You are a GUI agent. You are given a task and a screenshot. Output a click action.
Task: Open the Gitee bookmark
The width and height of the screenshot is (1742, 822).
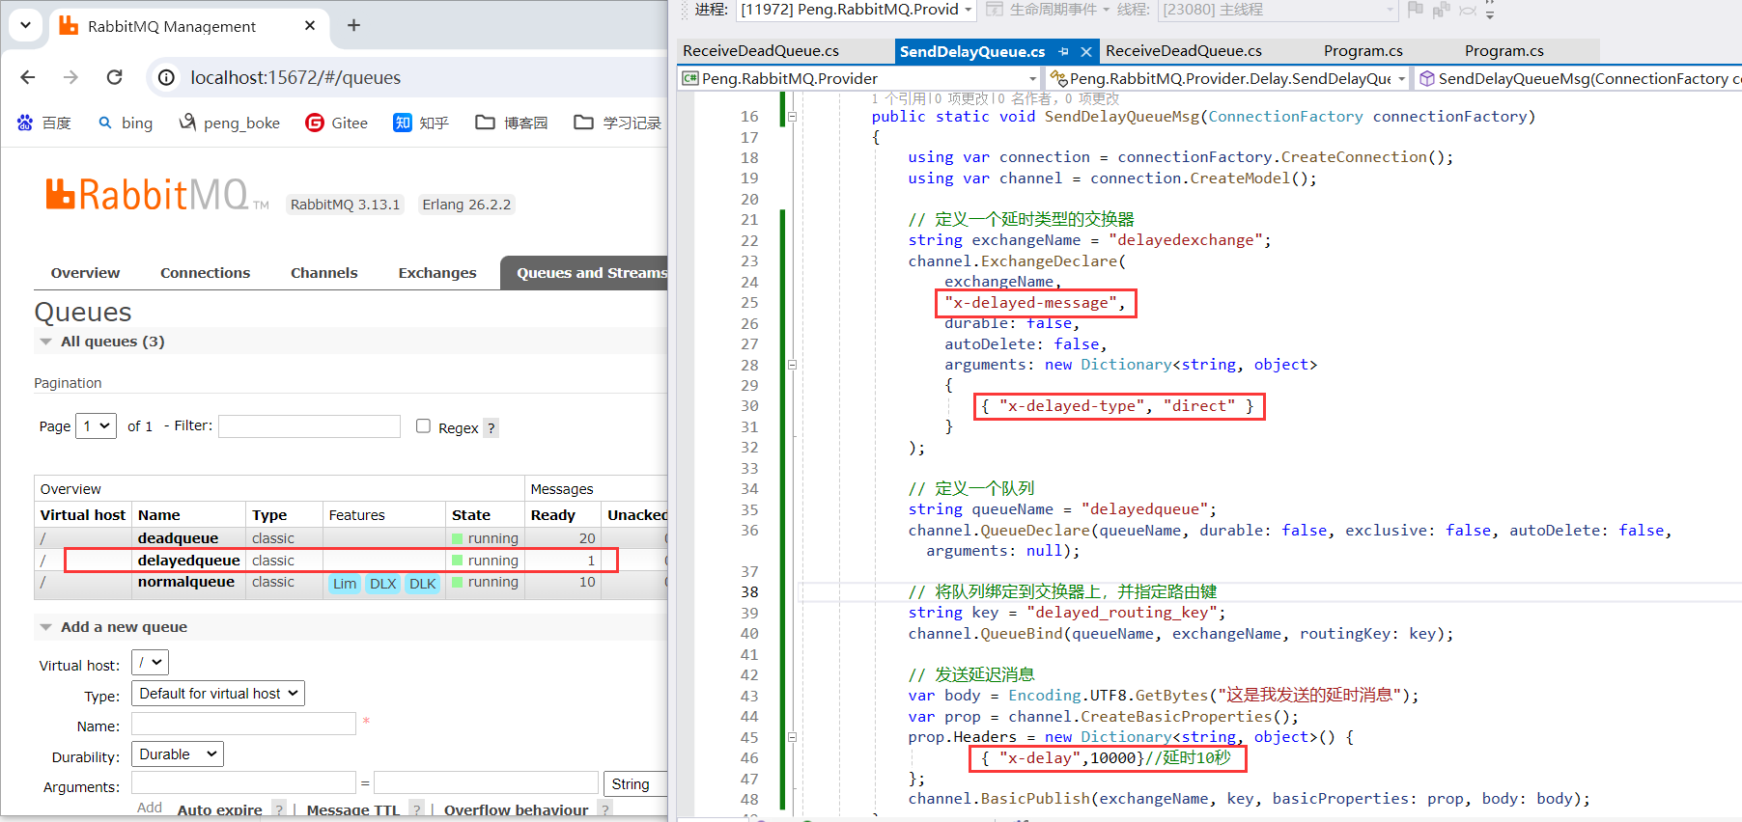[x=337, y=123]
